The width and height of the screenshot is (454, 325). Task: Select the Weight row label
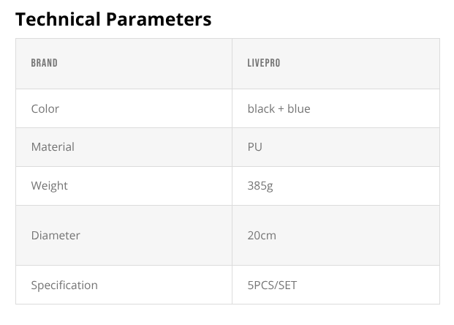click(49, 185)
